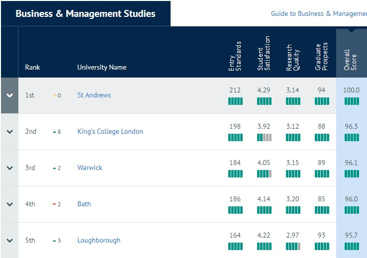Sort by Entry Standards column
367x258 pixels.
(x=235, y=56)
